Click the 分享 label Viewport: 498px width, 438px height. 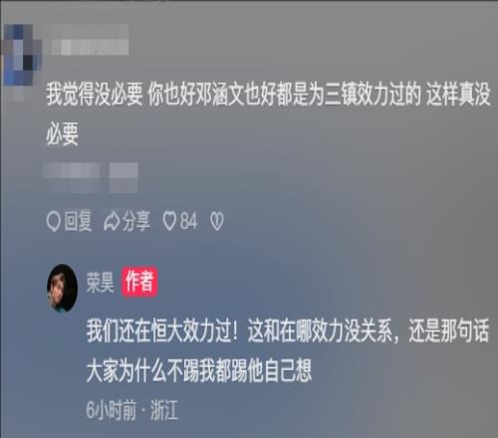tap(136, 221)
